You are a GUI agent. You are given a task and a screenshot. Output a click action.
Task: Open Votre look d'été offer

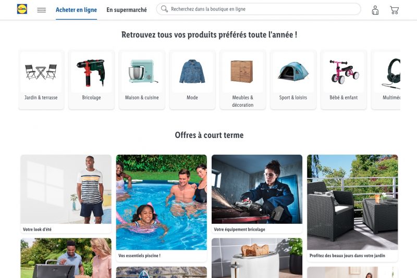[x=66, y=194]
